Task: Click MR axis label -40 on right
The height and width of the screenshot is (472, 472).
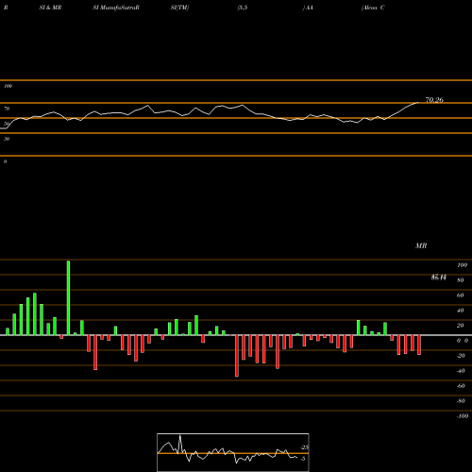Action: click(461, 371)
